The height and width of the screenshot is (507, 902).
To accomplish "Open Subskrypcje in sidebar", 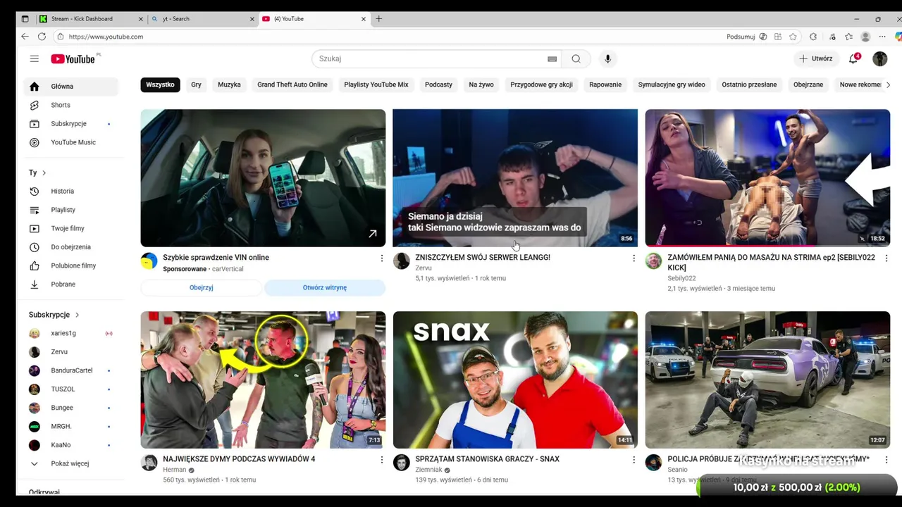I will pyautogui.click(x=70, y=124).
